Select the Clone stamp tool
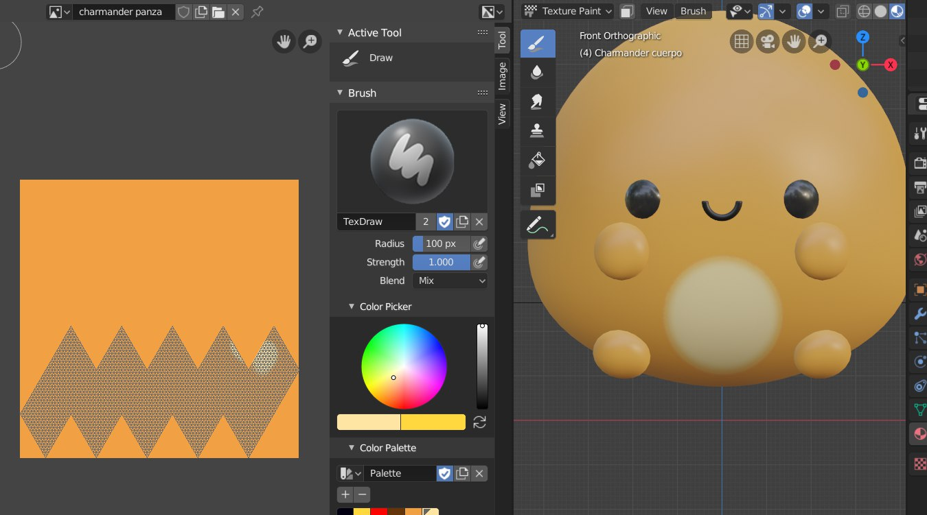Screen dimensions: 927x515 538,132
